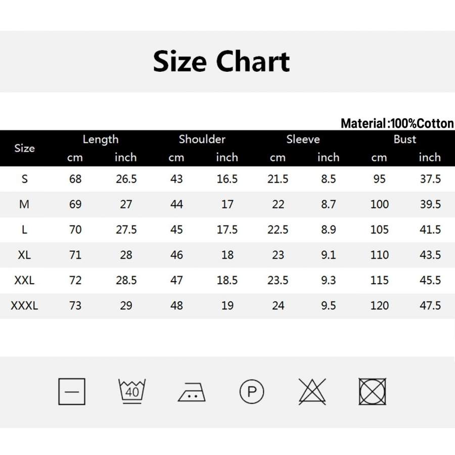Select the Material:100%Cotton label
Image resolution: width=455 pixels, height=455 pixels.
397,123
